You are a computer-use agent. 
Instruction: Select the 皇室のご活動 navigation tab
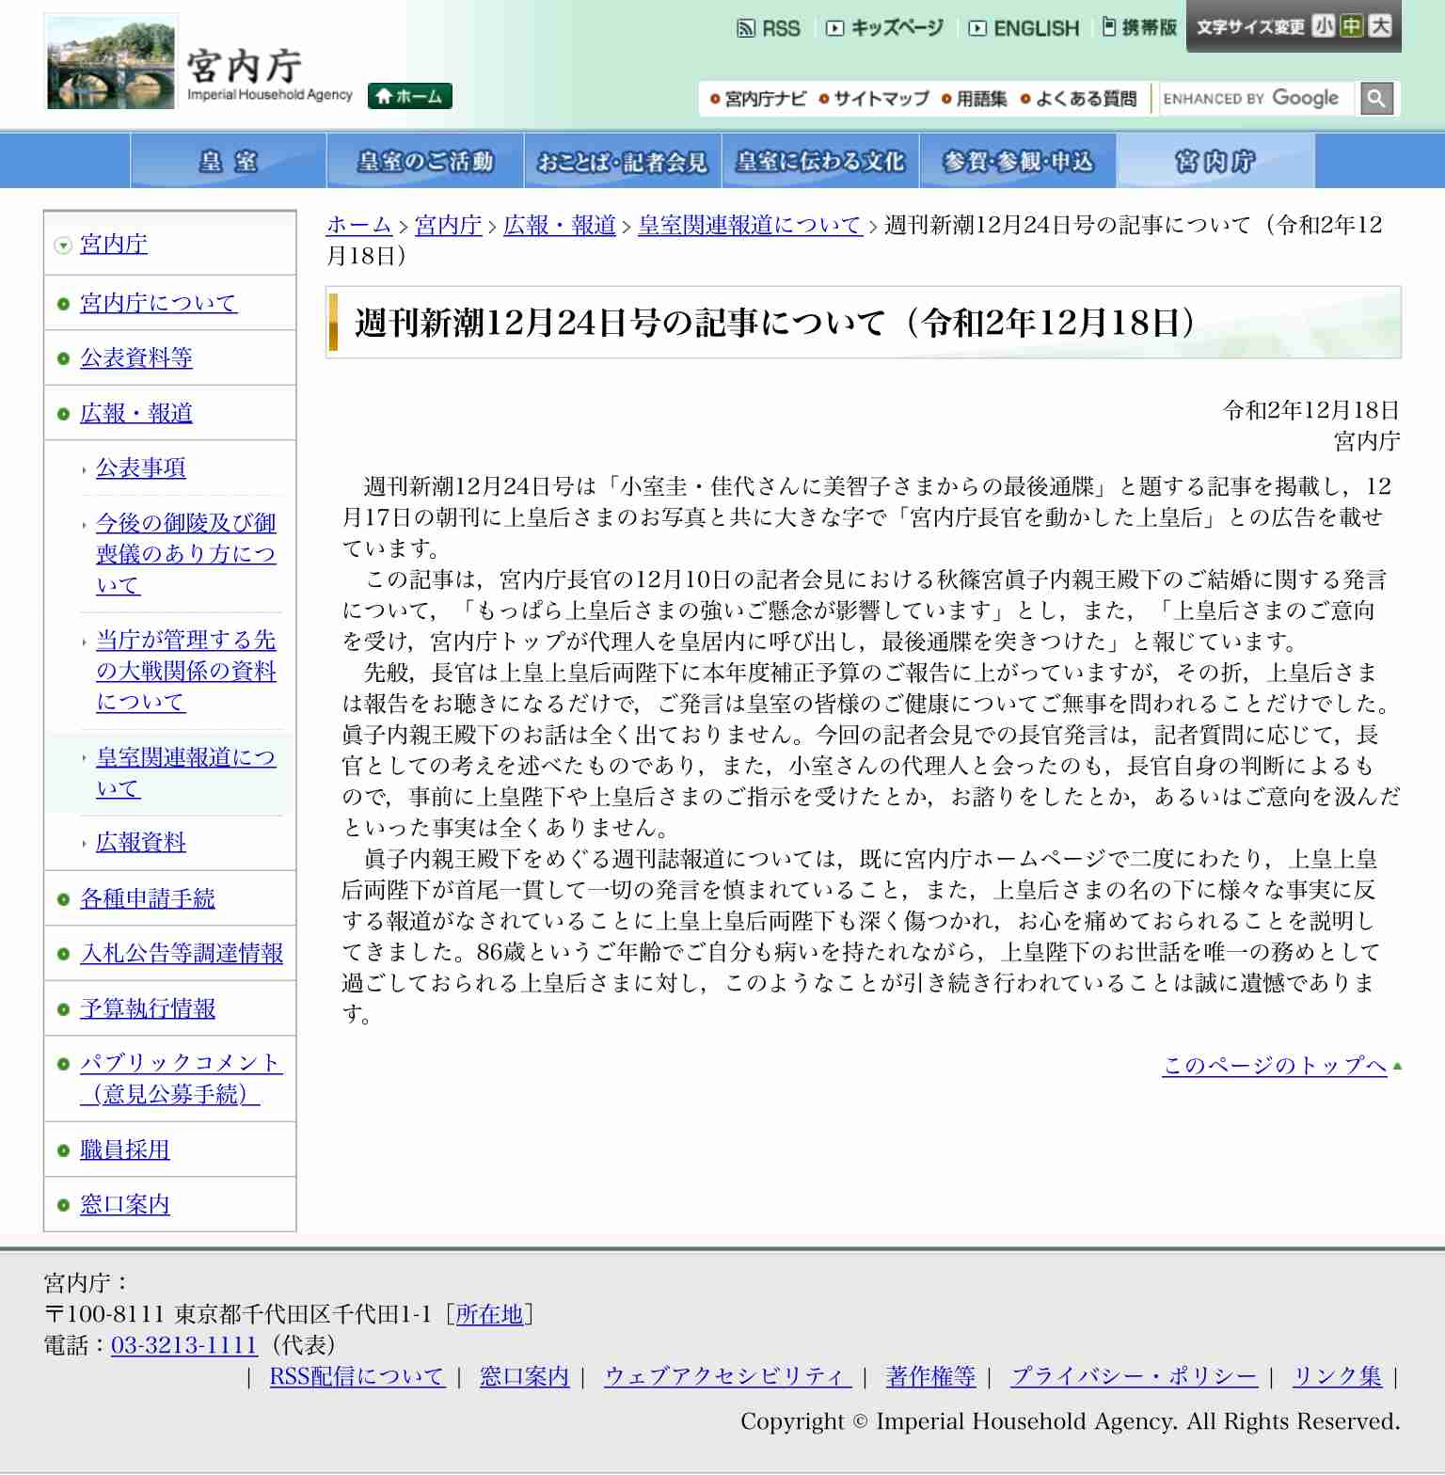tap(425, 161)
